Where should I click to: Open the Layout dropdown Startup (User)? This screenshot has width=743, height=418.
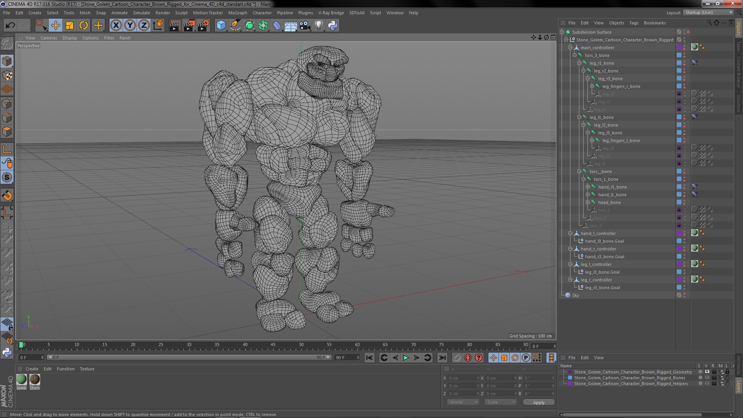point(709,12)
